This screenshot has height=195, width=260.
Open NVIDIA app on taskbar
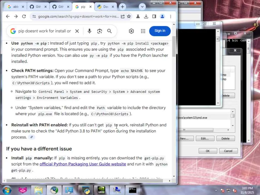point(101,190)
